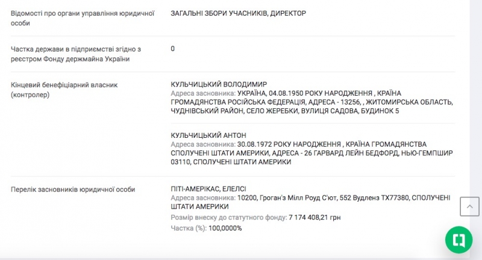This screenshot has width=482, height=260.
Task: Select the 'Перелік засновників юридичної особи' label
Action: [x=73, y=189]
